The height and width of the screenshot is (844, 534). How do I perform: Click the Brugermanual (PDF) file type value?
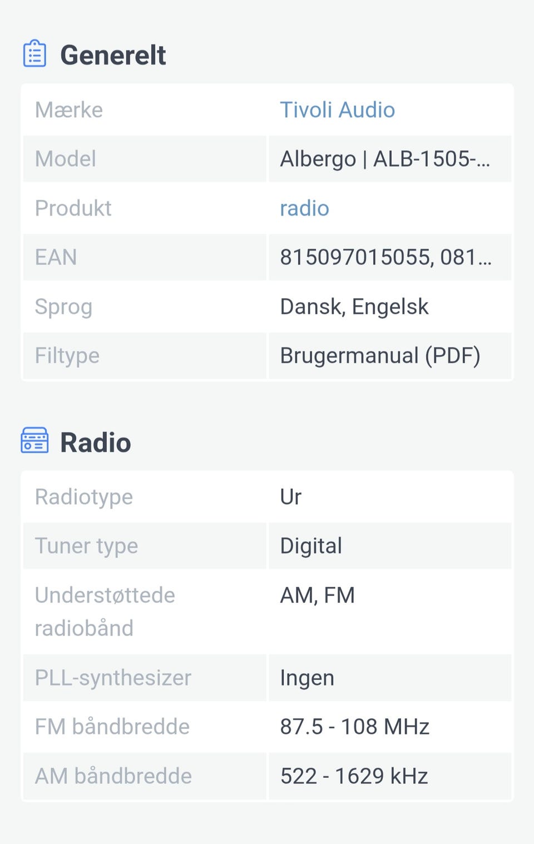click(380, 356)
